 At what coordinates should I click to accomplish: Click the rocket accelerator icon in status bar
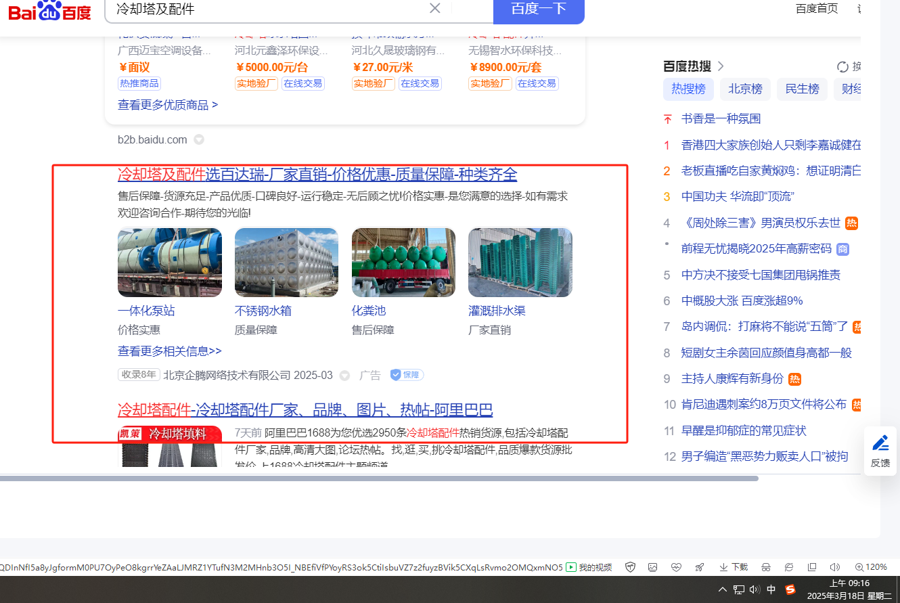(700, 567)
